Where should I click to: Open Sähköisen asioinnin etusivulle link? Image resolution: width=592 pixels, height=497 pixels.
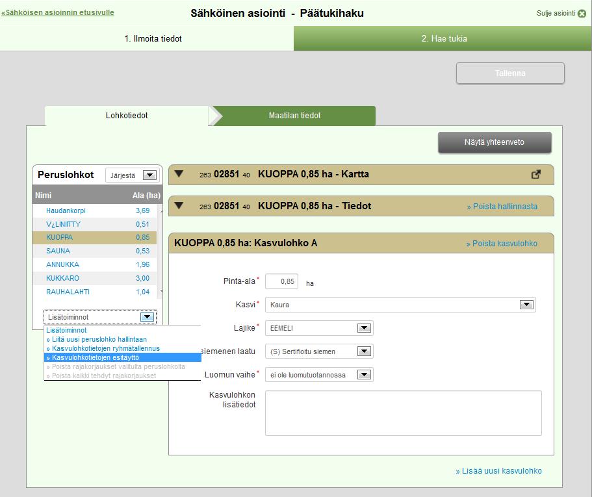[58, 12]
